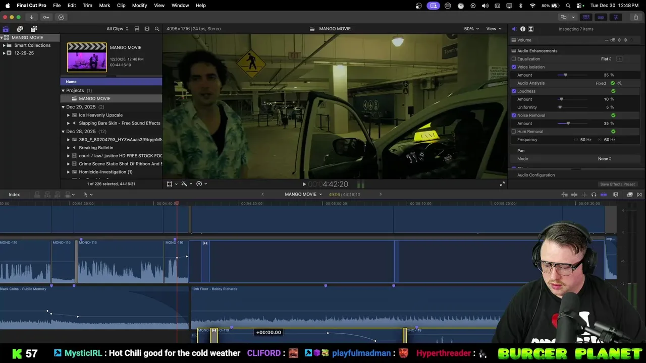The height and width of the screenshot is (363, 646).
Task: Uncheck the Loudness checkbox
Action: [514, 91]
